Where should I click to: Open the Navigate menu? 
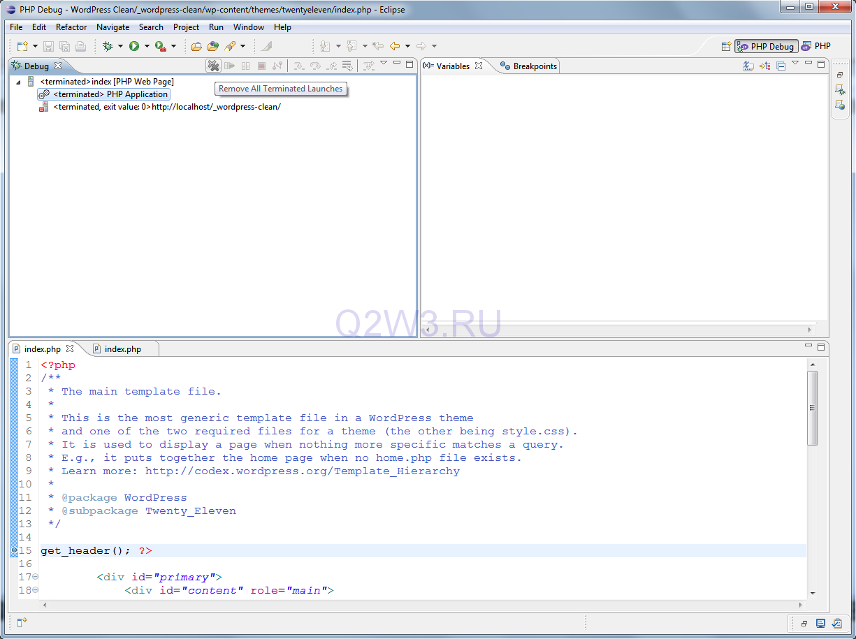pos(113,27)
